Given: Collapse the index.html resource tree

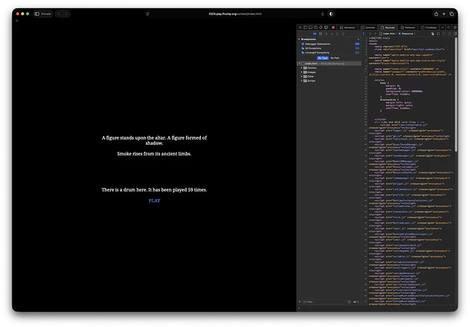Looking at the screenshot, I should point(299,63).
